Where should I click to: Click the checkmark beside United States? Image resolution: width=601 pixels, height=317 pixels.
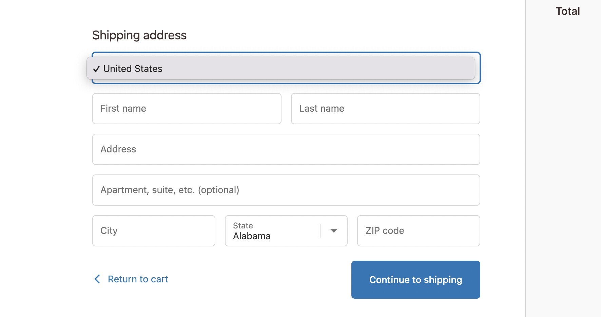coord(96,69)
